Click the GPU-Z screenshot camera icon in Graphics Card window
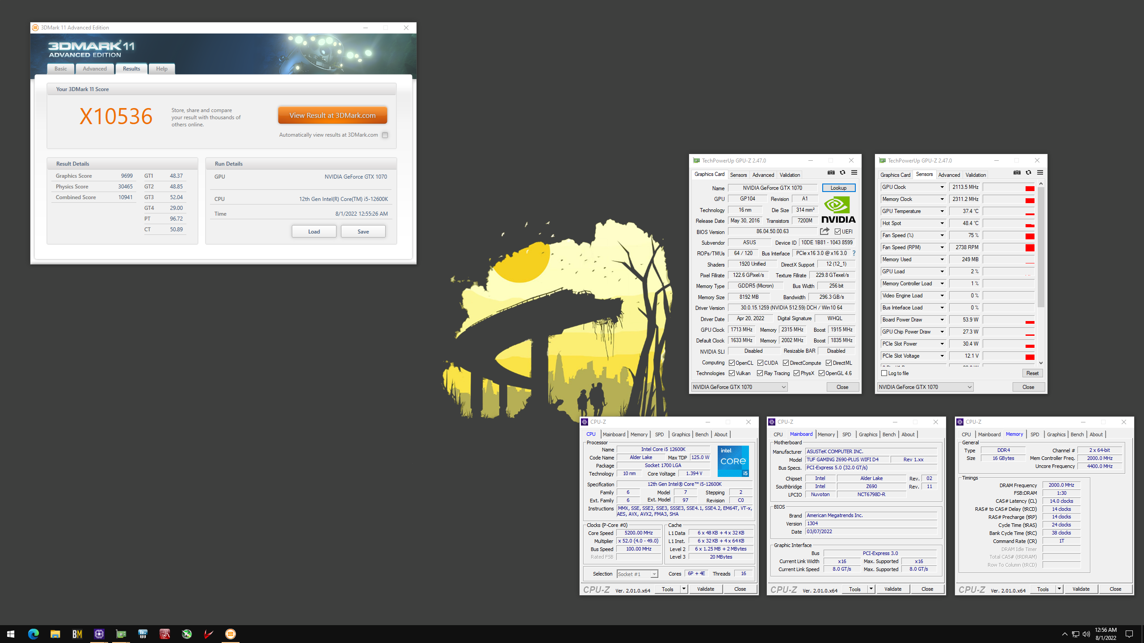Screen dimensions: 1144x643 point(831,173)
